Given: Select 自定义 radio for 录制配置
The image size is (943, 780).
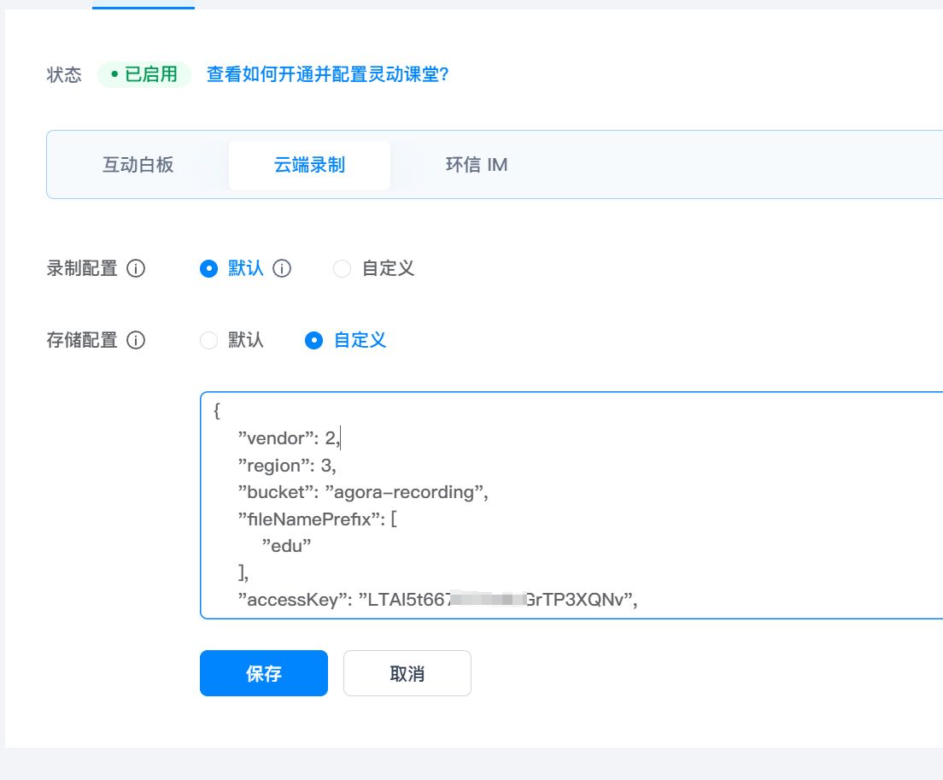Looking at the screenshot, I should pos(343,268).
